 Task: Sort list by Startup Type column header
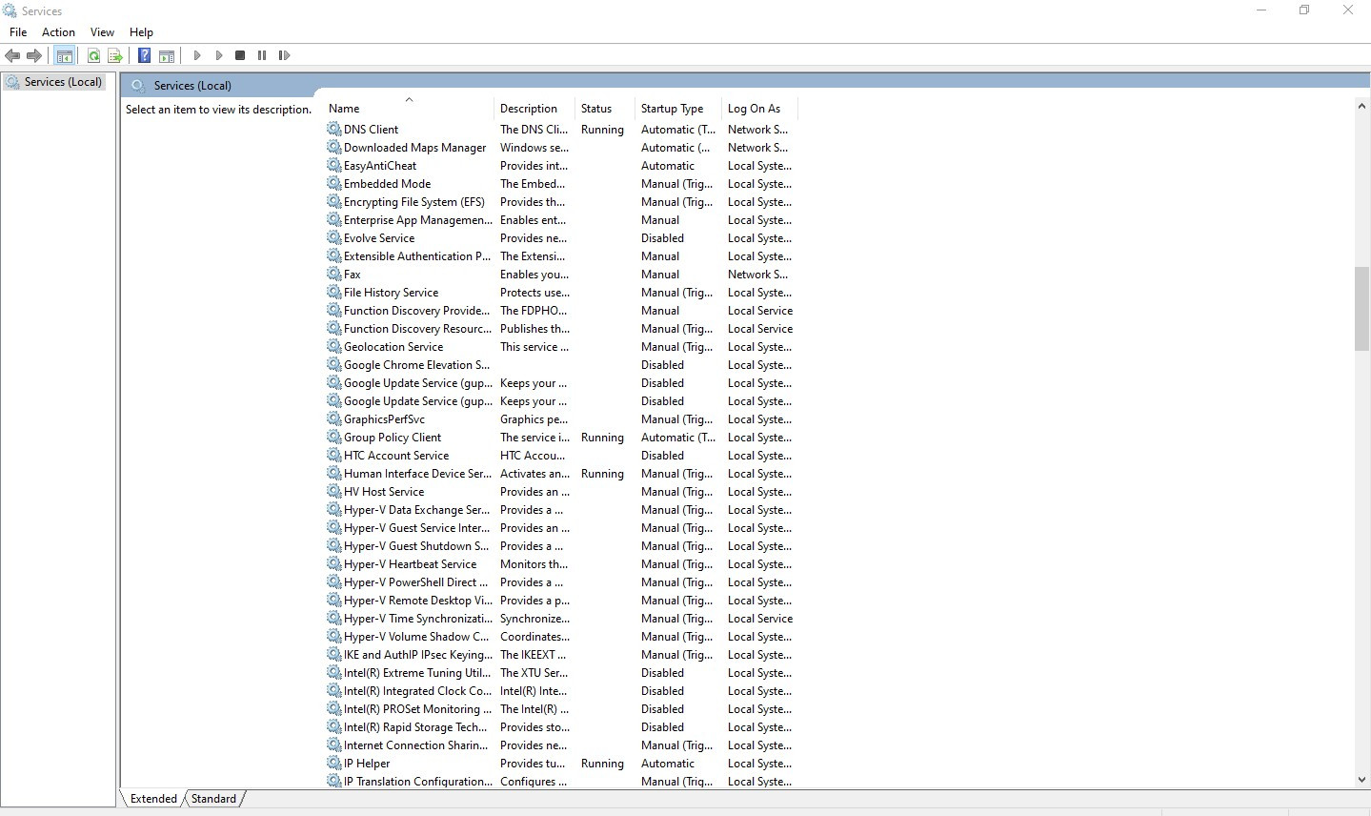[672, 109]
